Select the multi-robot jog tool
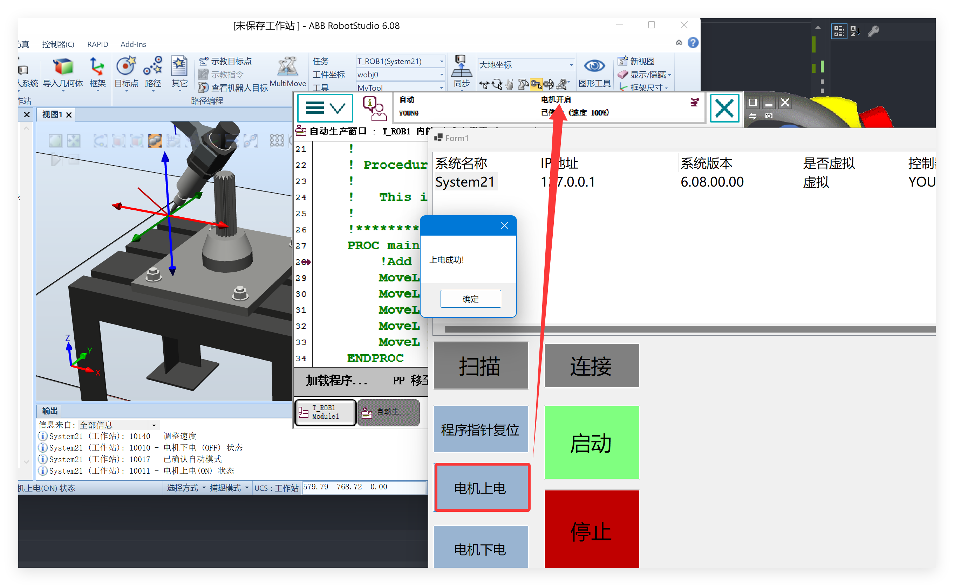 562,84
